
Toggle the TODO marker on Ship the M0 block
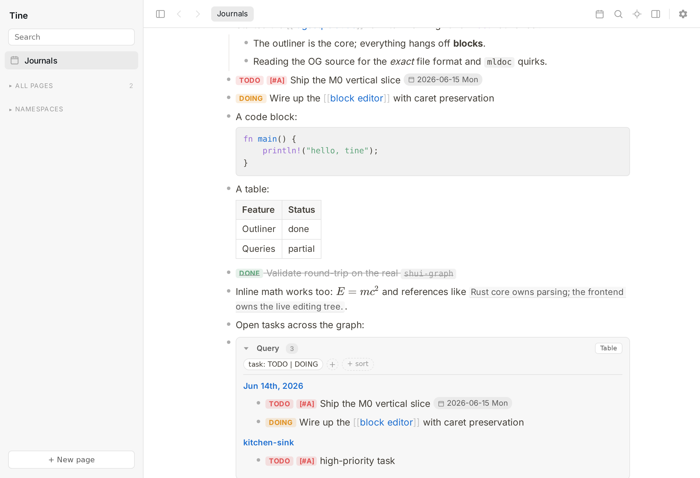point(249,80)
